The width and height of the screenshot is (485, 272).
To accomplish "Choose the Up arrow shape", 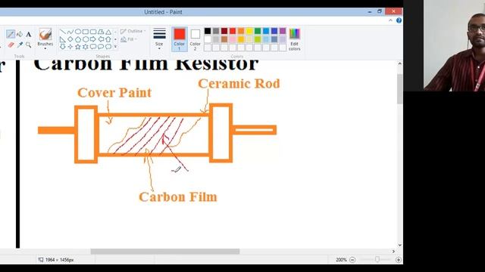I will point(108,39).
